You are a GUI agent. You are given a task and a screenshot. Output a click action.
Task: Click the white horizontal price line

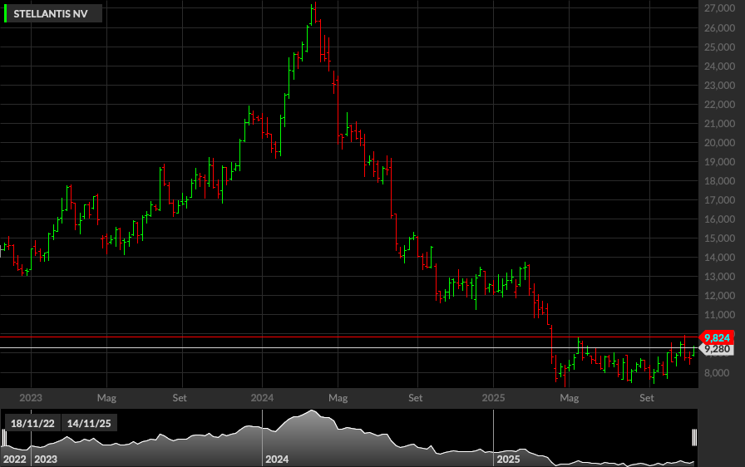point(349,348)
